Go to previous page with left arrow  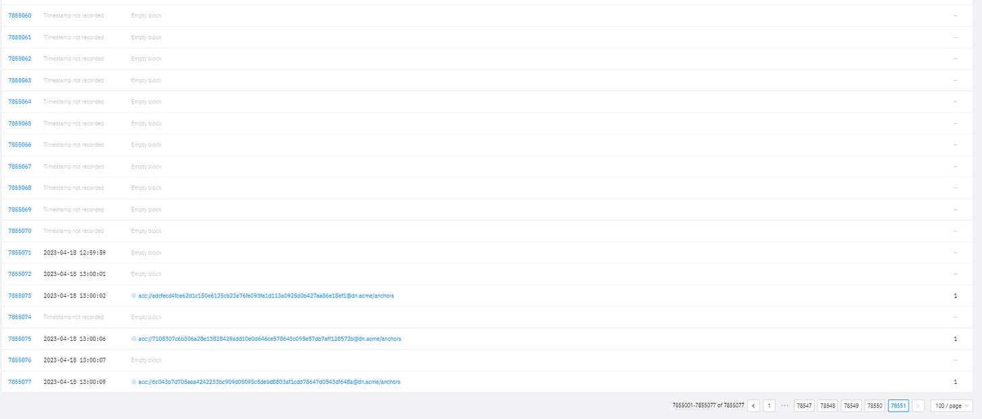tap(753, 406)
